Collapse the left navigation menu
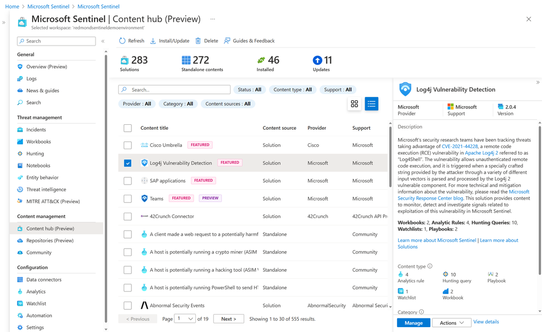The width and height of the screenshot is (542, 332). point(103,41)
